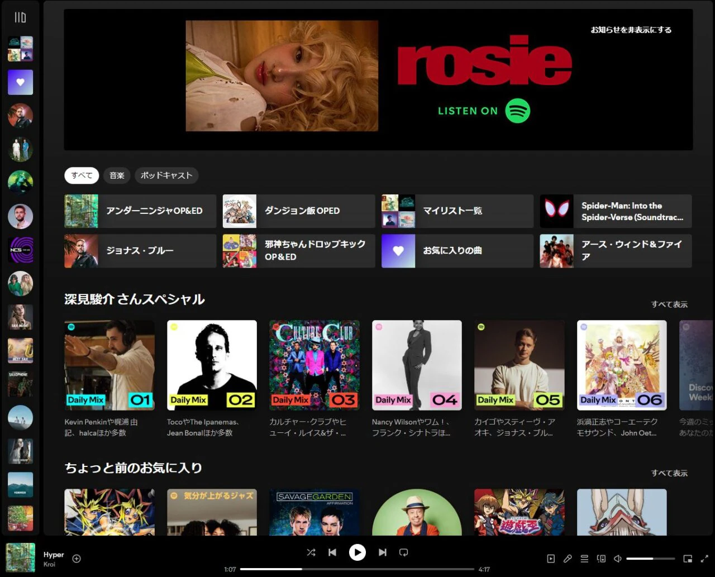Adjust the volume slider
The width and height of the screenshot is (715, 577).
pyautogui.click(x=650, y=559)
